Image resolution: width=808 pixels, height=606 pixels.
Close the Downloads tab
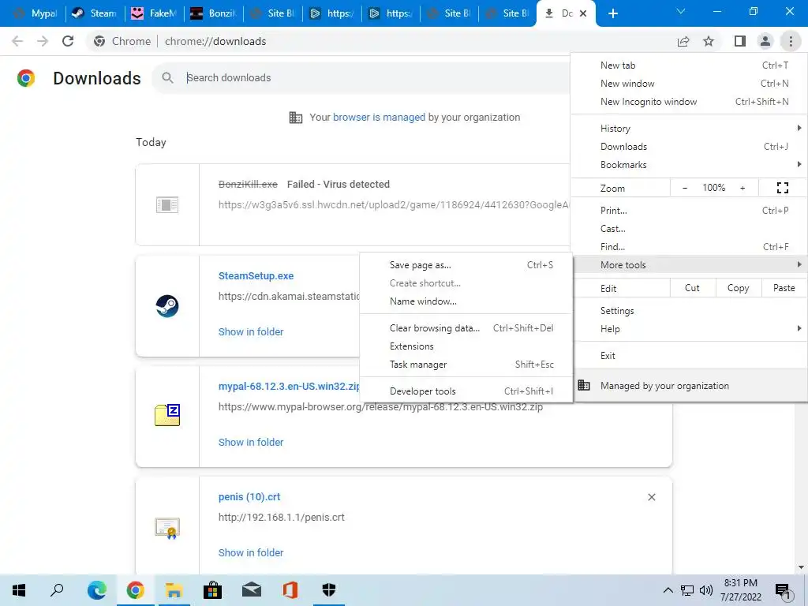coord(583,13)
